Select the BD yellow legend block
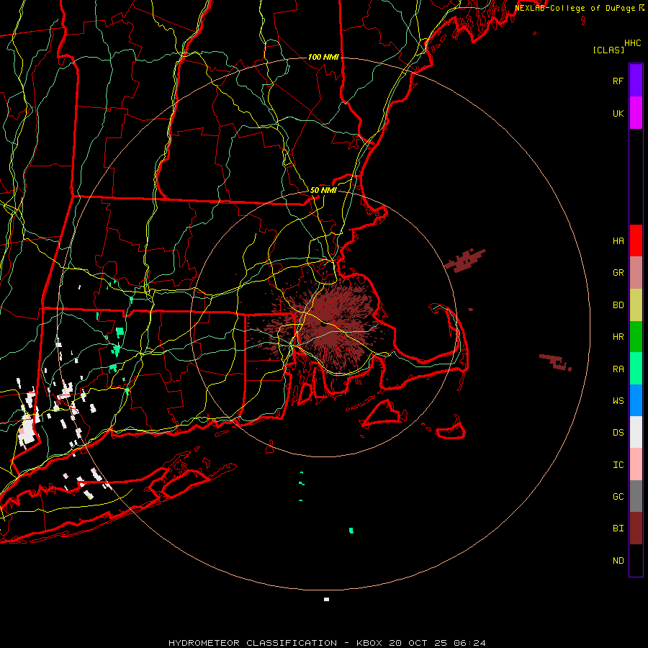 (636, 305)
